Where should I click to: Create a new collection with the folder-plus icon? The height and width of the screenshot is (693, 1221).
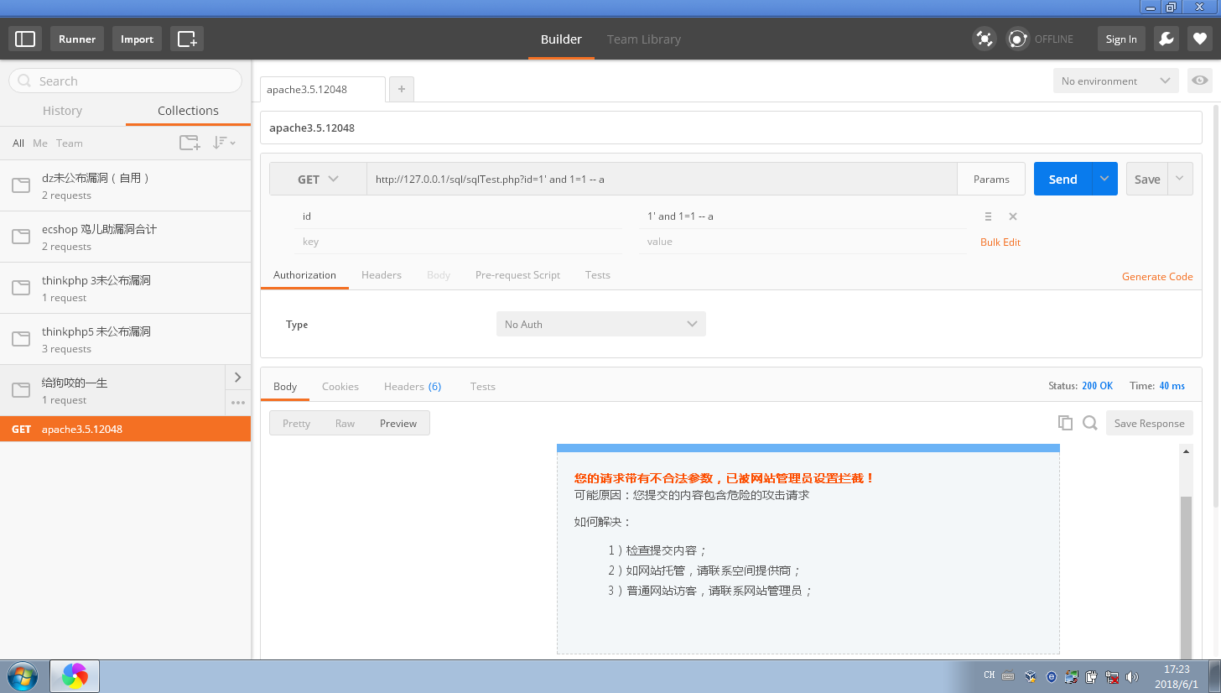[190, 143]
